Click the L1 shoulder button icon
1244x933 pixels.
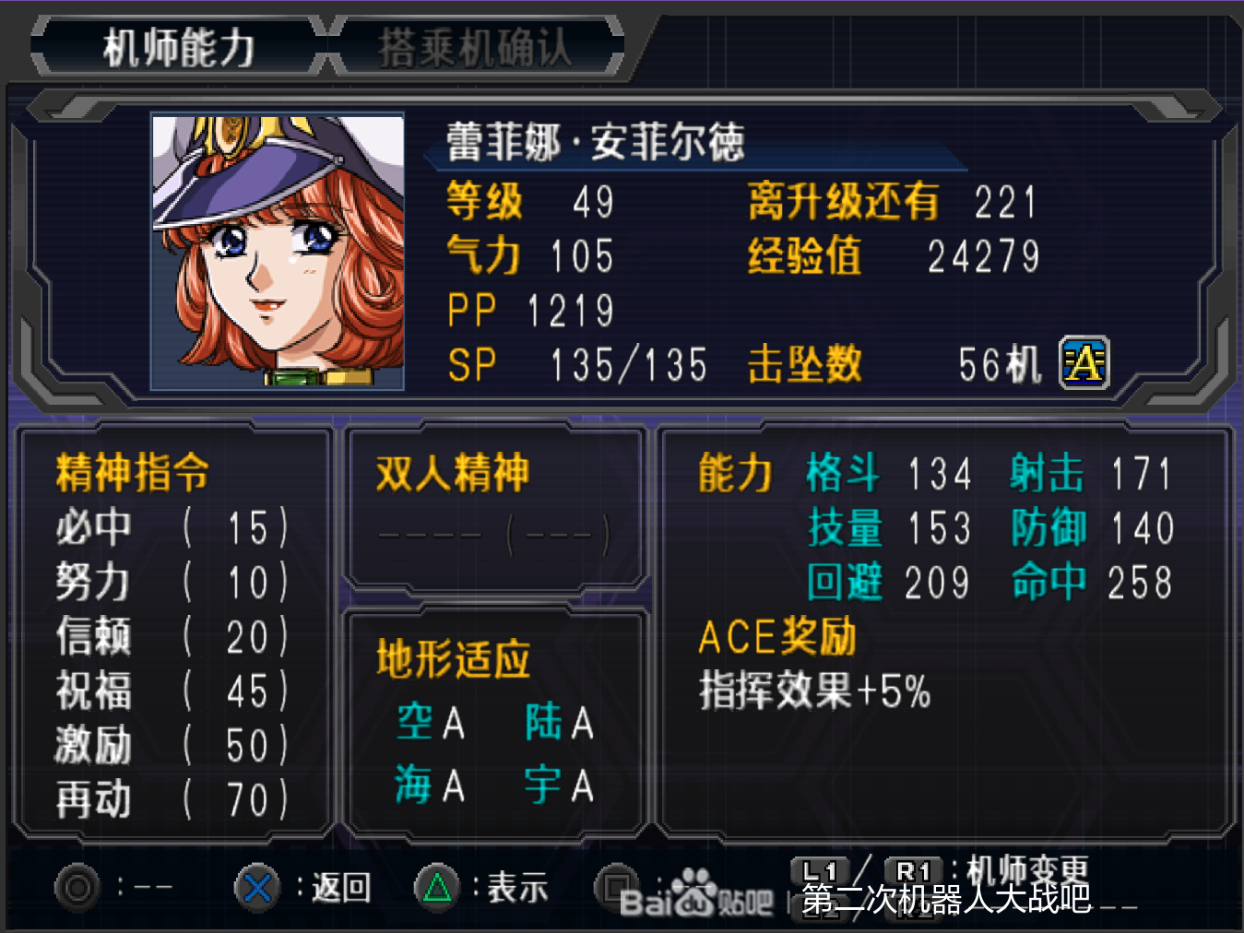tap(819, 871)
